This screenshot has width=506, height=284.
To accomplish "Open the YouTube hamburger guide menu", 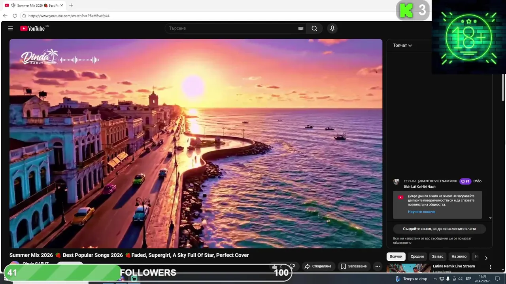I will 11,28.
